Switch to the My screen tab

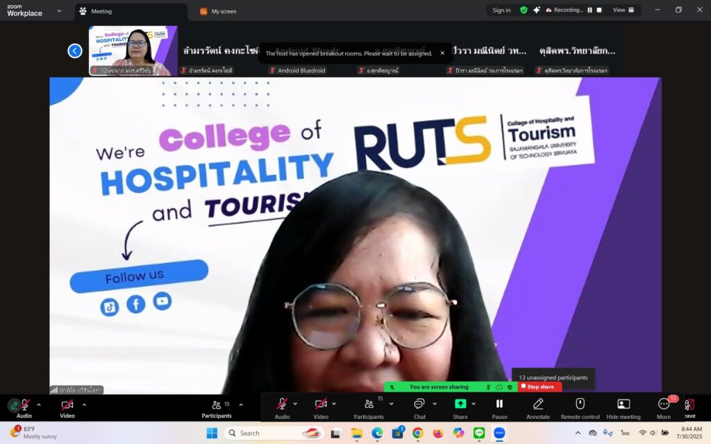pos(218,11)
